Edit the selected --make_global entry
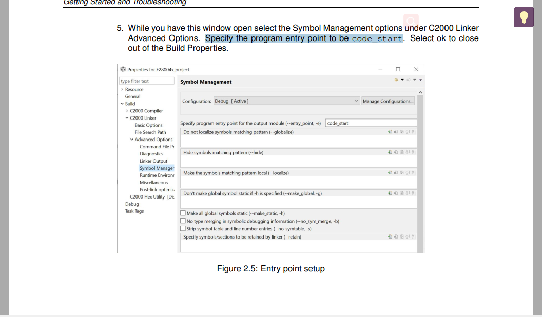The height and width of the screenshot is (317, 542). (x=402, y=193)
